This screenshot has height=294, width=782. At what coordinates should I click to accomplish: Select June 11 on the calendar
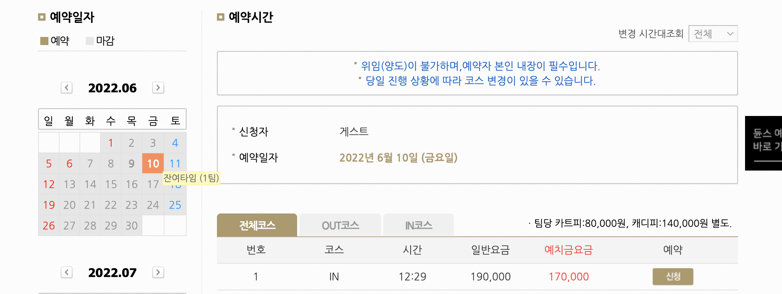175,163
